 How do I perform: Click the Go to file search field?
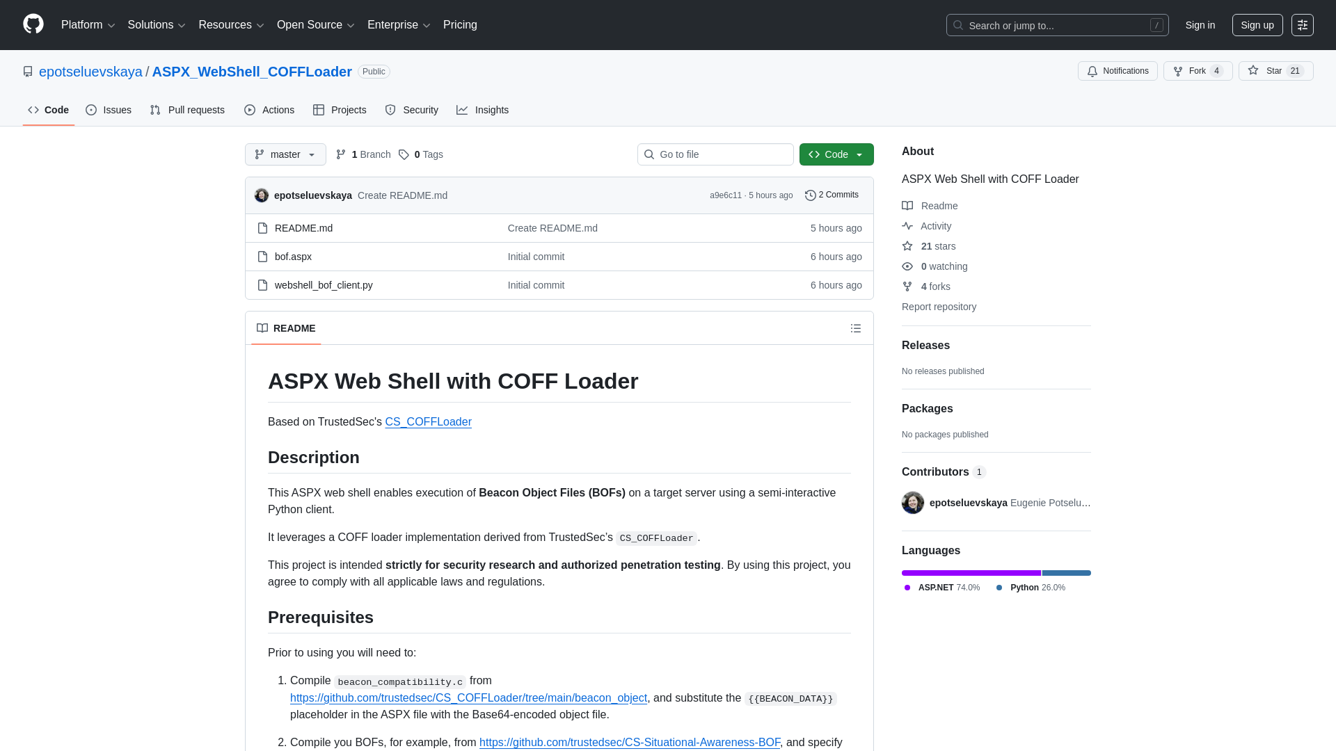[x=715, y=154]
